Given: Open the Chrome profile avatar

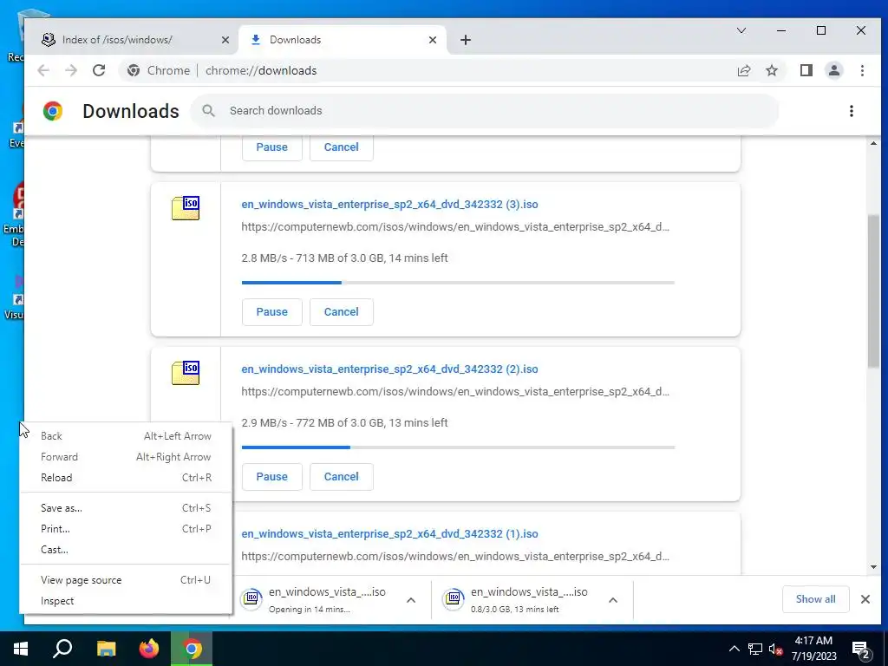Looking at the screenshot, I should tap(833, 70).
